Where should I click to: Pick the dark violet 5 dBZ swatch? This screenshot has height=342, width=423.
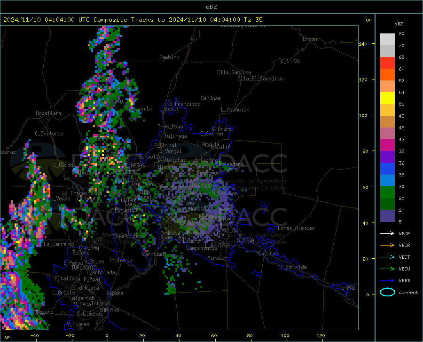pos(387,216)
